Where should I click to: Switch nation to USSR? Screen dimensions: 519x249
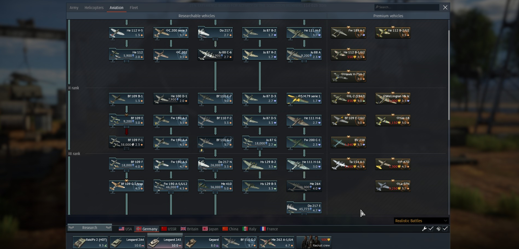tap(169, 229)
